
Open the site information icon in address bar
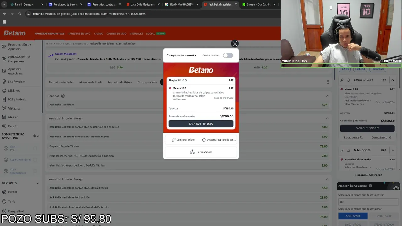click(29, 14)
